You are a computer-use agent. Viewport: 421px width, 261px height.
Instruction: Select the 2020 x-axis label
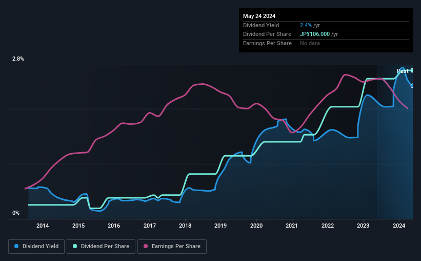(256, 226)
